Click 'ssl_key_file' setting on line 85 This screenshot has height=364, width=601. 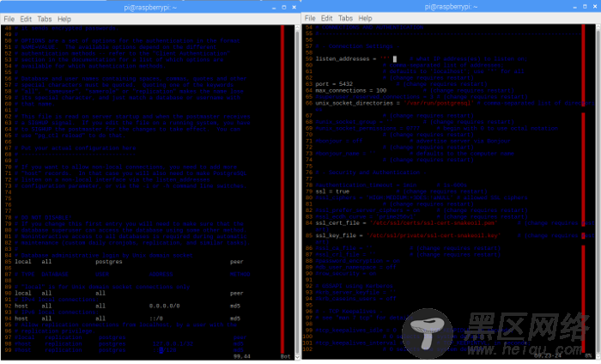click(x=336, y=235)
